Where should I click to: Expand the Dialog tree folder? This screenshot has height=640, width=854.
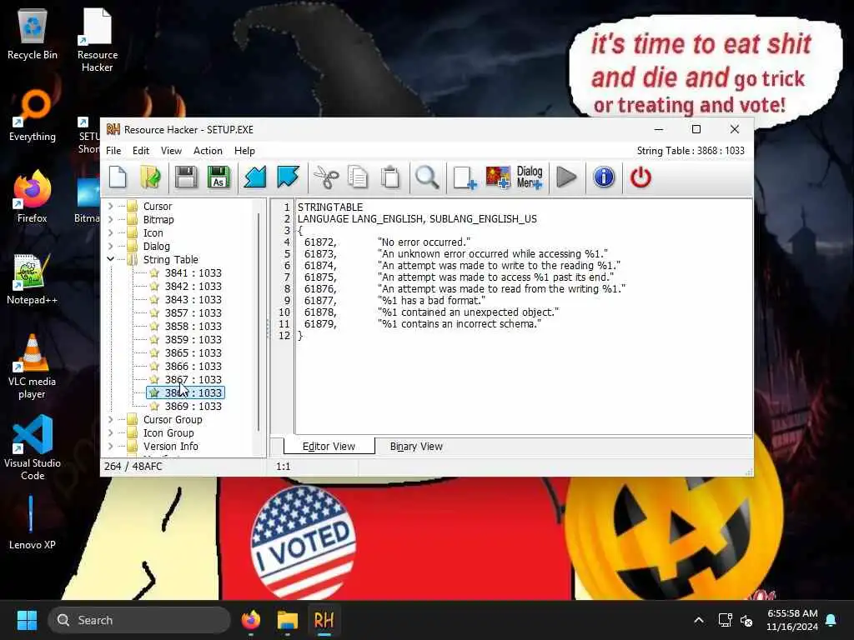pyautogui.click(x=111, y=246)
